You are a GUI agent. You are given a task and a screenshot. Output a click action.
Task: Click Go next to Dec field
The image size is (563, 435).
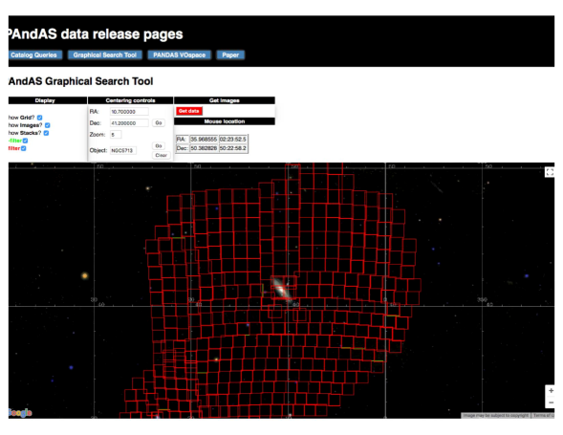coord(159,122)
